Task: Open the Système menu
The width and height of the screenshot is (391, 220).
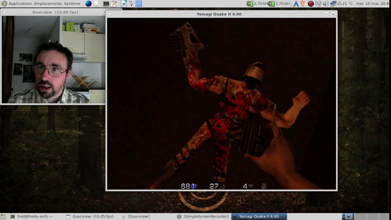Action: coord(72,4)
